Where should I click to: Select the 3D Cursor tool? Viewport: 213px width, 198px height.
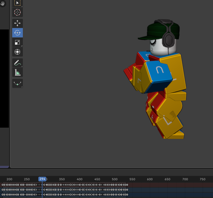17,12
